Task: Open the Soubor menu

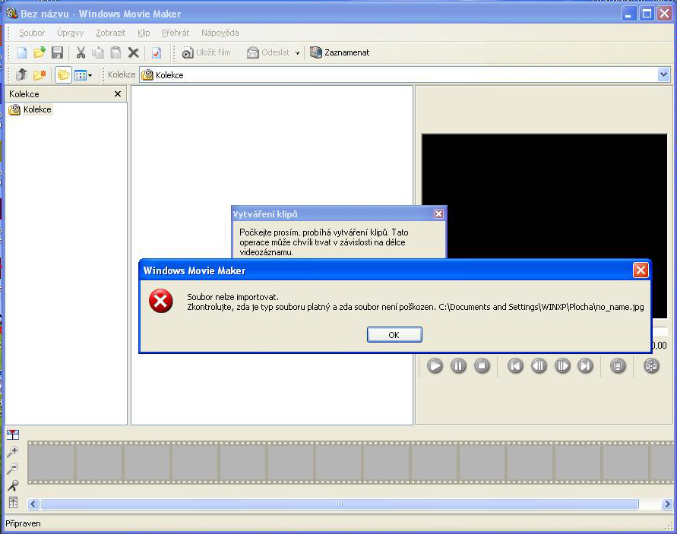Action: pyautogui.click(x=32, y=33)
